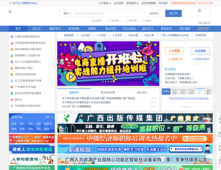Image resolution: width=221 pixels, height=170 pixels.
Task: Expand the 人才登录 dropdown menu
Action: 105,3
